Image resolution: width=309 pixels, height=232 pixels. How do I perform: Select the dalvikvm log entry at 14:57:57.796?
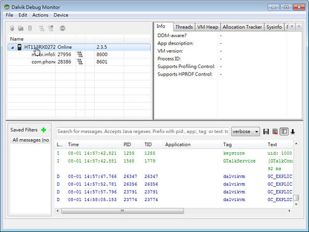[x=174, y=192]
